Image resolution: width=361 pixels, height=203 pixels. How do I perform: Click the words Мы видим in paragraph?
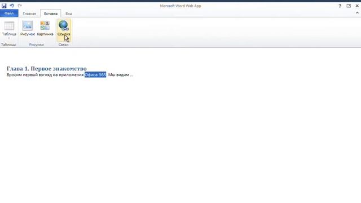click(118, 75)
